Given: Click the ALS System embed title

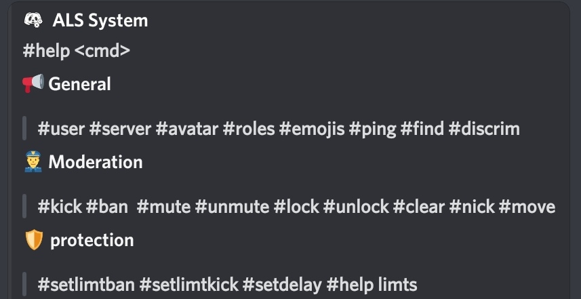Looking at the screenshot, I should 100,20.
